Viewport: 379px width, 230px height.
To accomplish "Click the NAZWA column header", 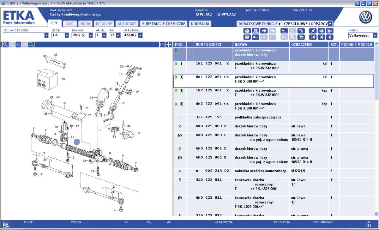I will coord(261,45).
